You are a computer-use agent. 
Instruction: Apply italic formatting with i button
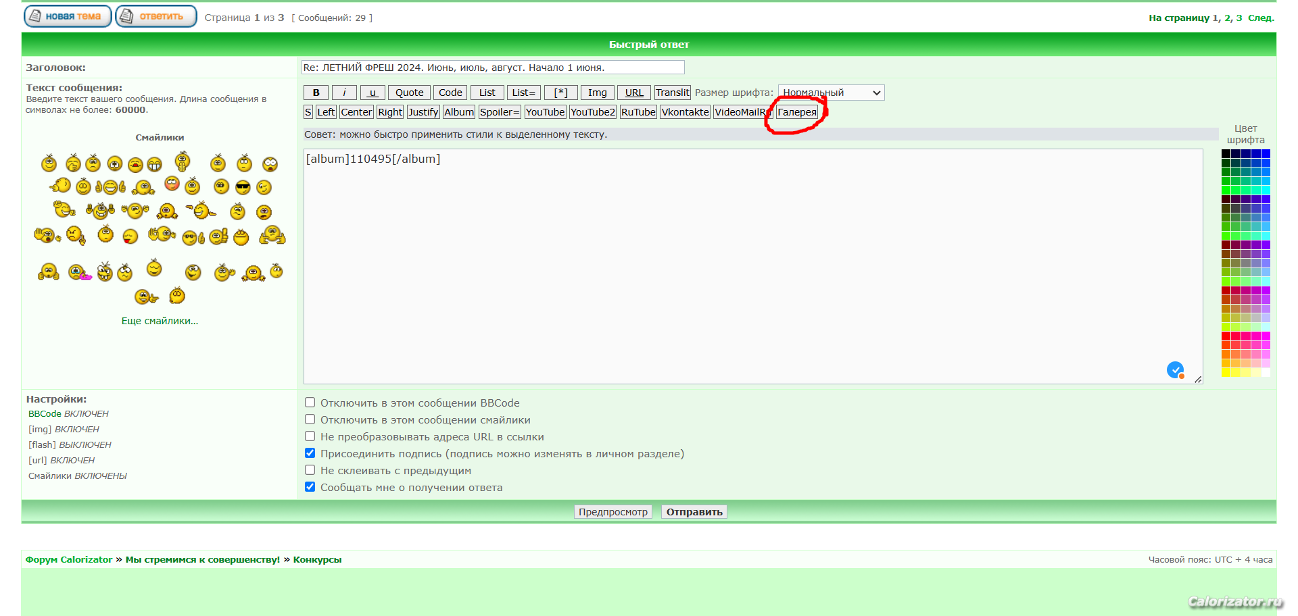tap(344, 93)
